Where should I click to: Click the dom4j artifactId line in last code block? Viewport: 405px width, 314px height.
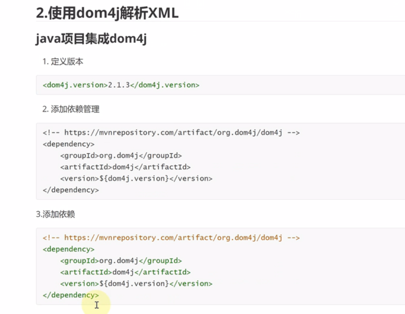[125, 273]
